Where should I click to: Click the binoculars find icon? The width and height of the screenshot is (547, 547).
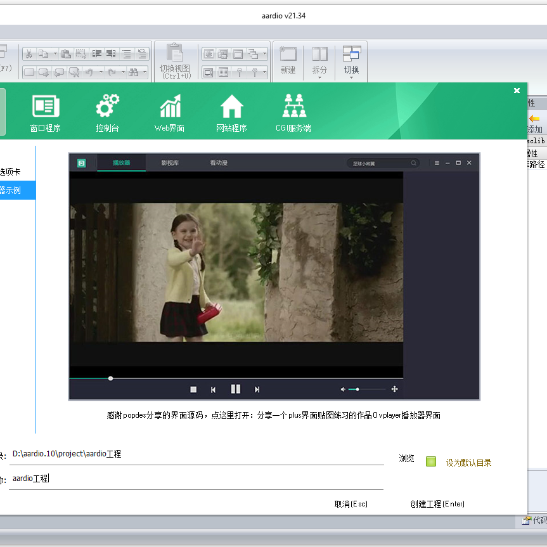coord(133,72)
